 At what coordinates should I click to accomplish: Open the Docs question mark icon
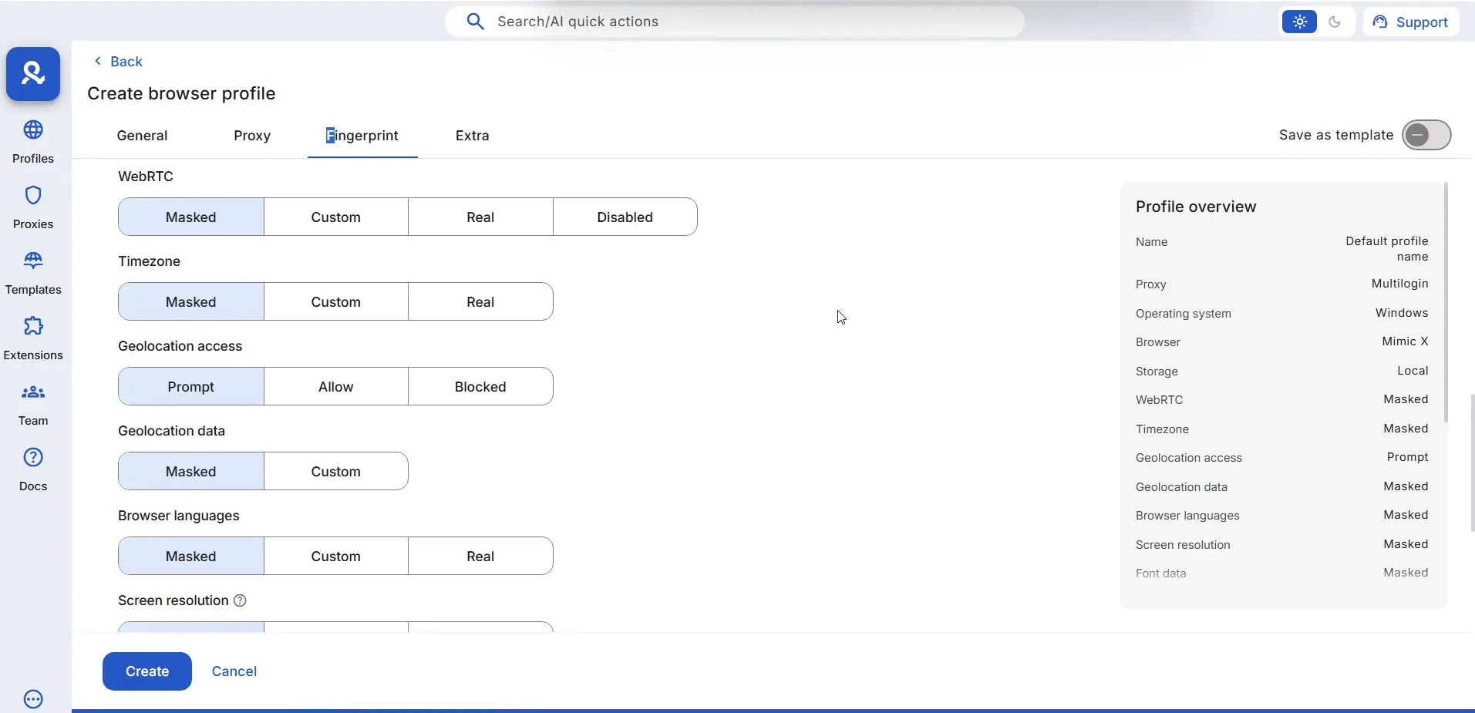click(33, 457)
